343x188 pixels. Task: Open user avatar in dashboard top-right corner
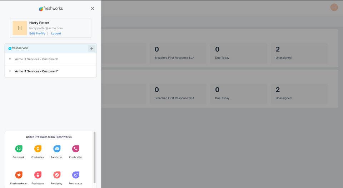[x=334, y=7]
